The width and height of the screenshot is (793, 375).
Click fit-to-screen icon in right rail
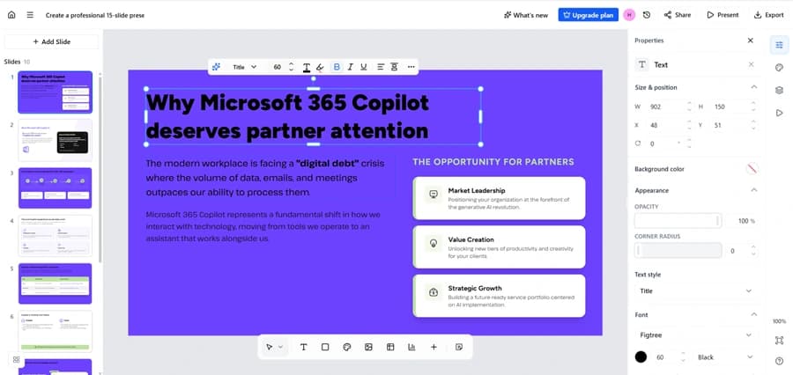(779, 341)
